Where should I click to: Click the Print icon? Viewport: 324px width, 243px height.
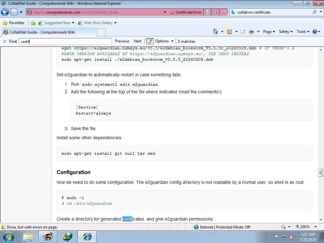(252, 32)
